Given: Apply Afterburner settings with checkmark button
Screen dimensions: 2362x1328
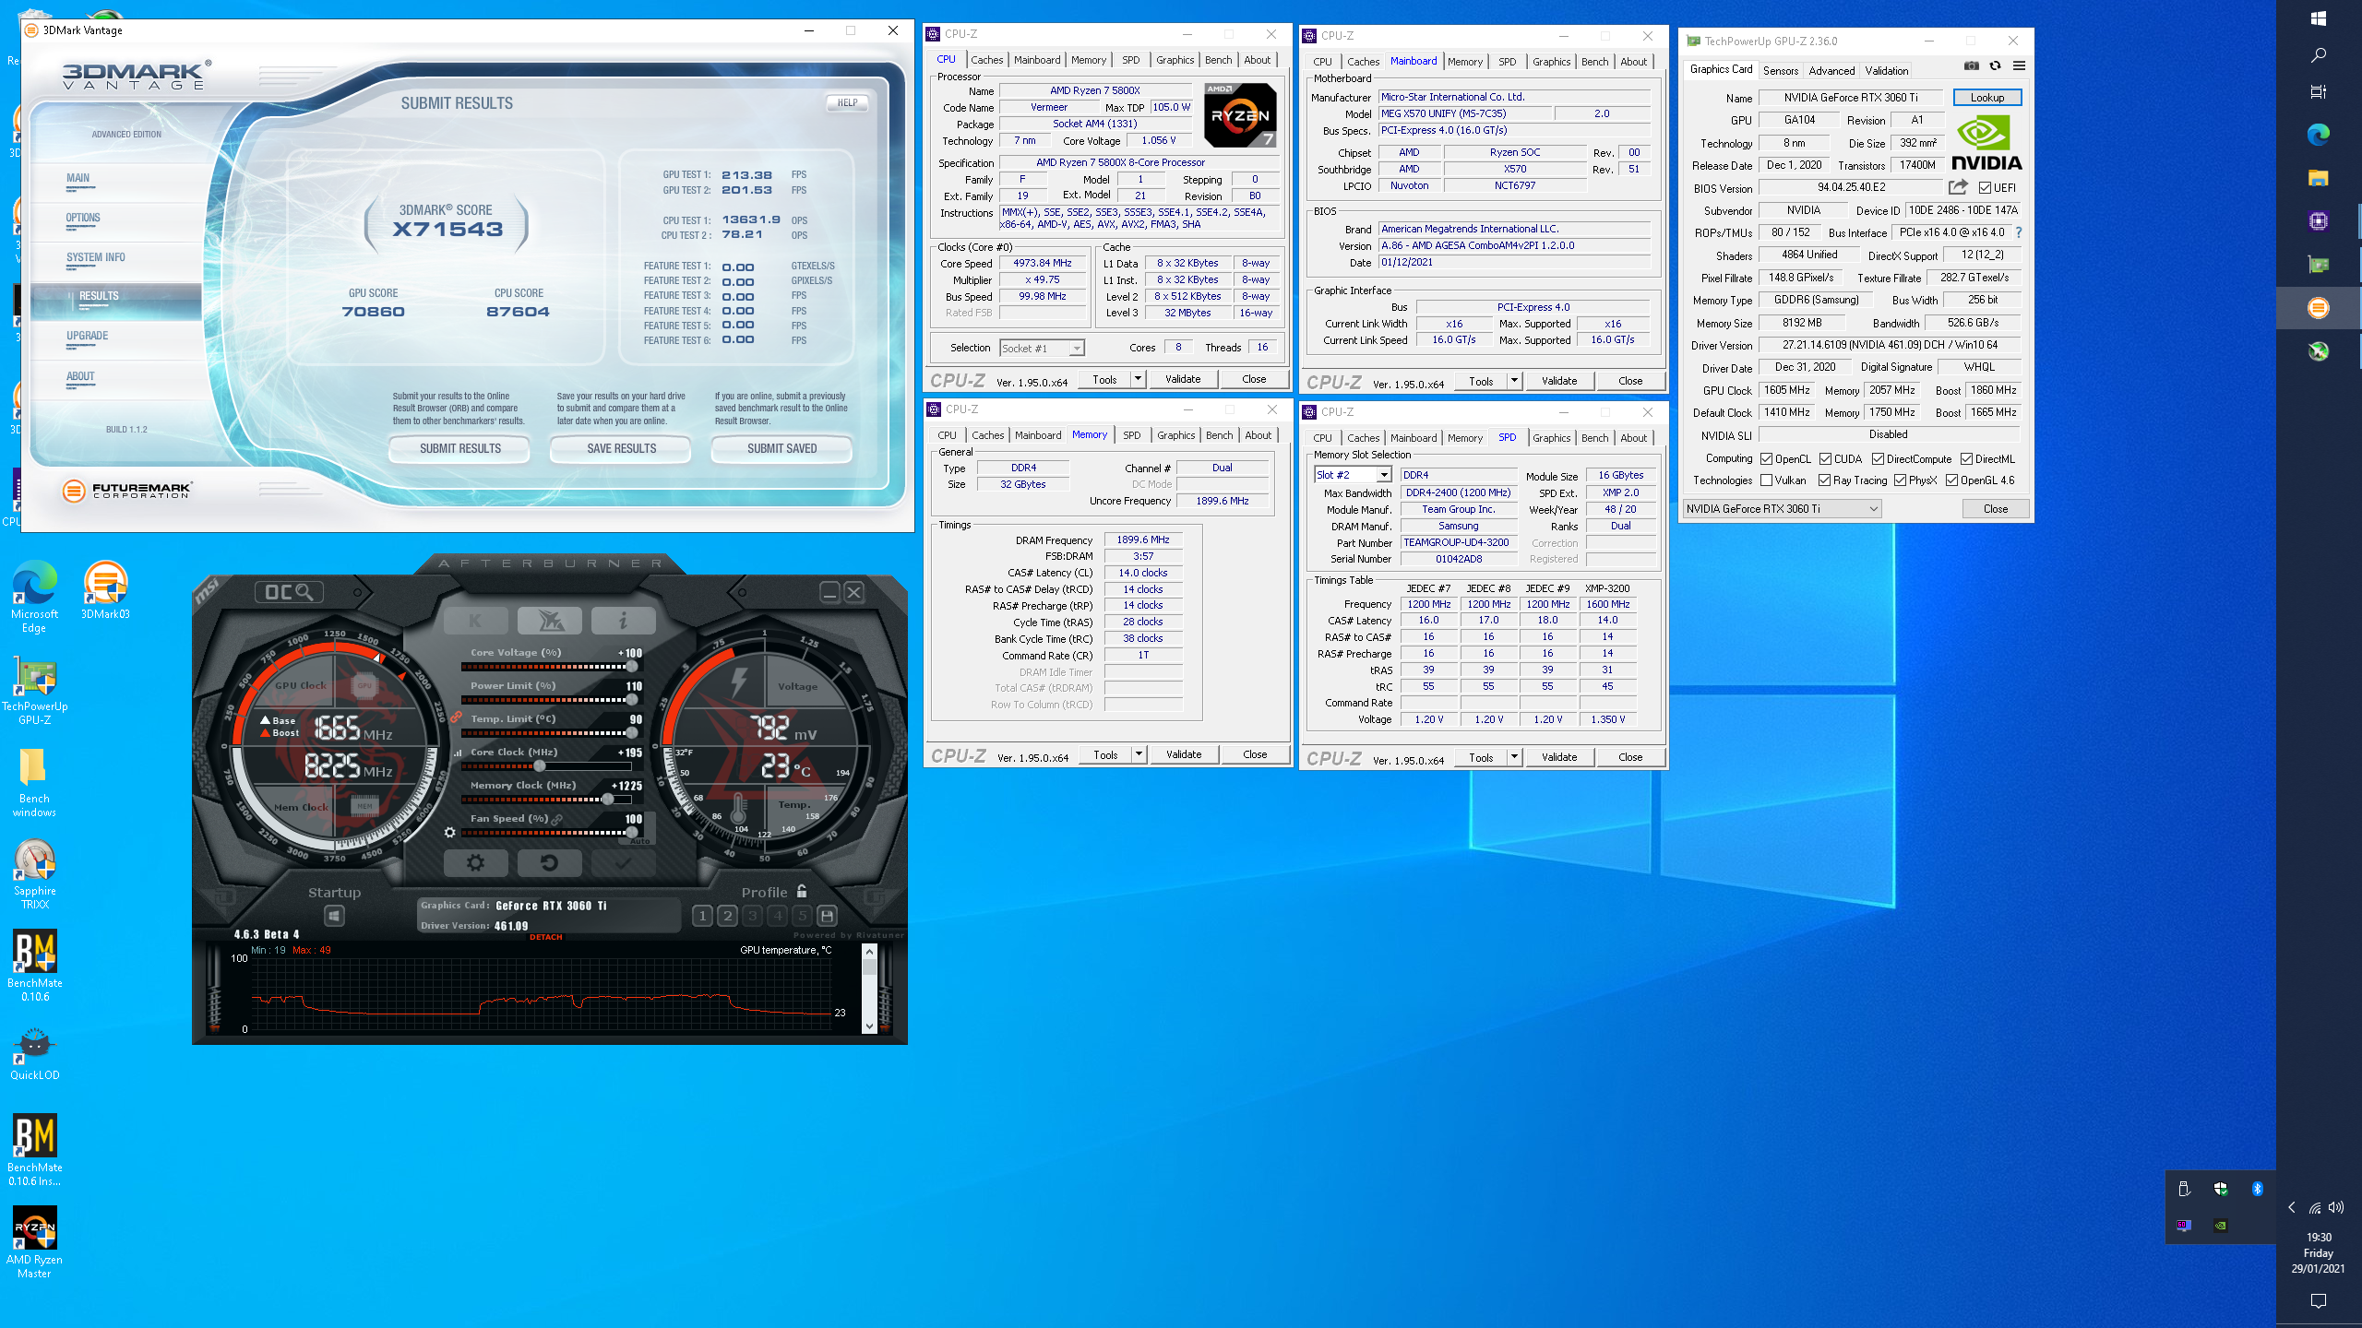Looking at the screenshot, I should click(x=623, y=863).
